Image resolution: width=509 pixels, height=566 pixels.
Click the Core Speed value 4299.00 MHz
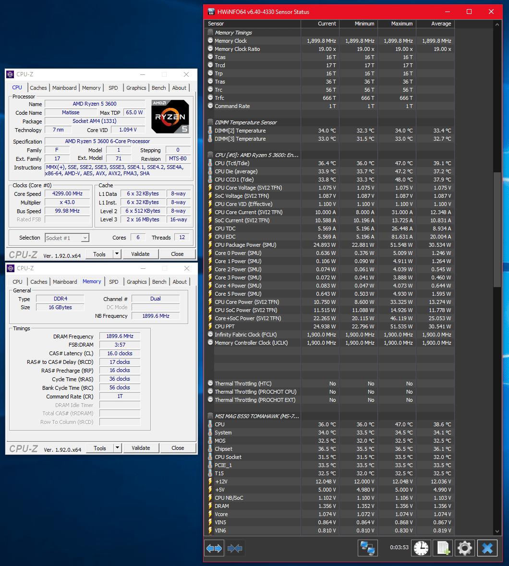(67, 193)
